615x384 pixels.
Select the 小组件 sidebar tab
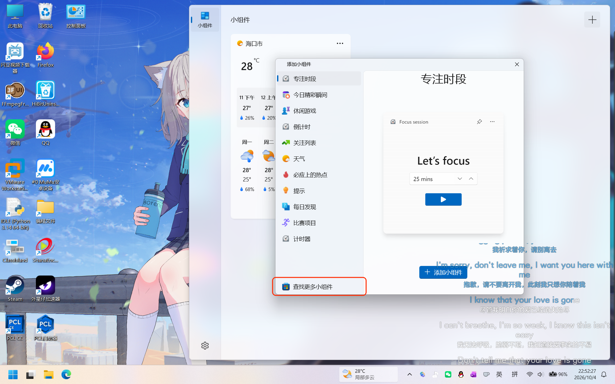pyautogui.click(x=205, y=20)
